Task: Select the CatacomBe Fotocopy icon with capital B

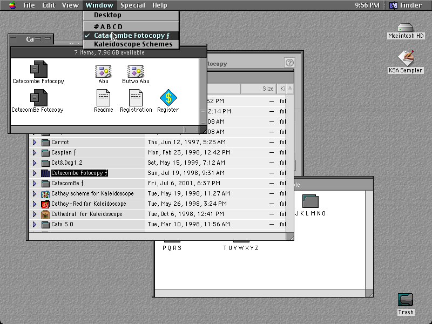Action: 38,98
